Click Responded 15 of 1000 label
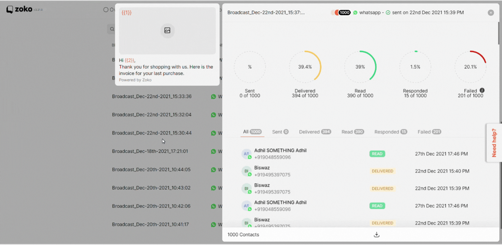502x245 pixels. pyautogui.click(x=415, y=93)
